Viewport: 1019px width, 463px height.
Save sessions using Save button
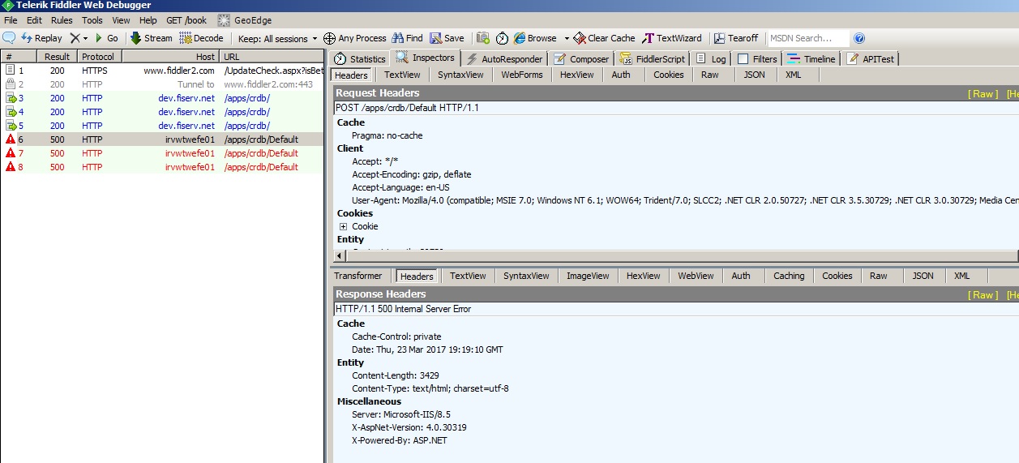click(x=447, y=38)
